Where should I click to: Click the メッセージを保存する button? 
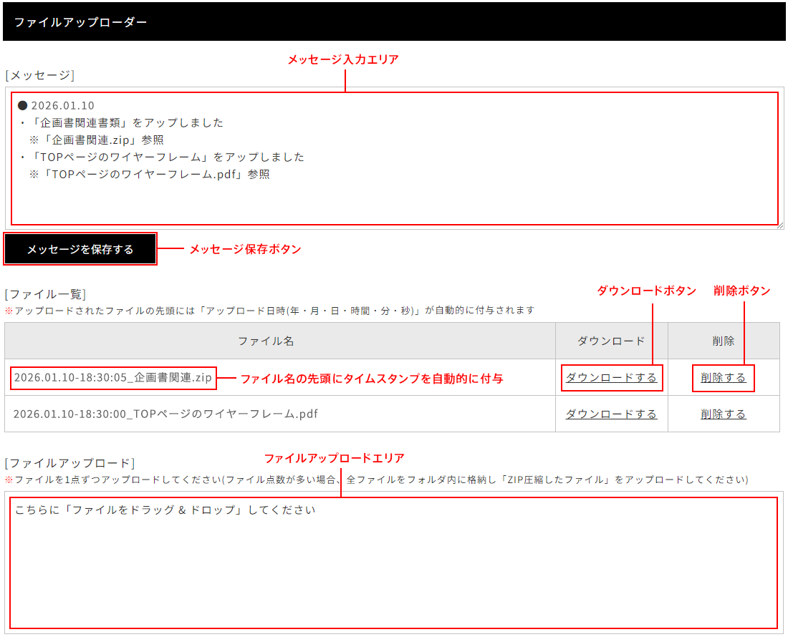[80, 248]
